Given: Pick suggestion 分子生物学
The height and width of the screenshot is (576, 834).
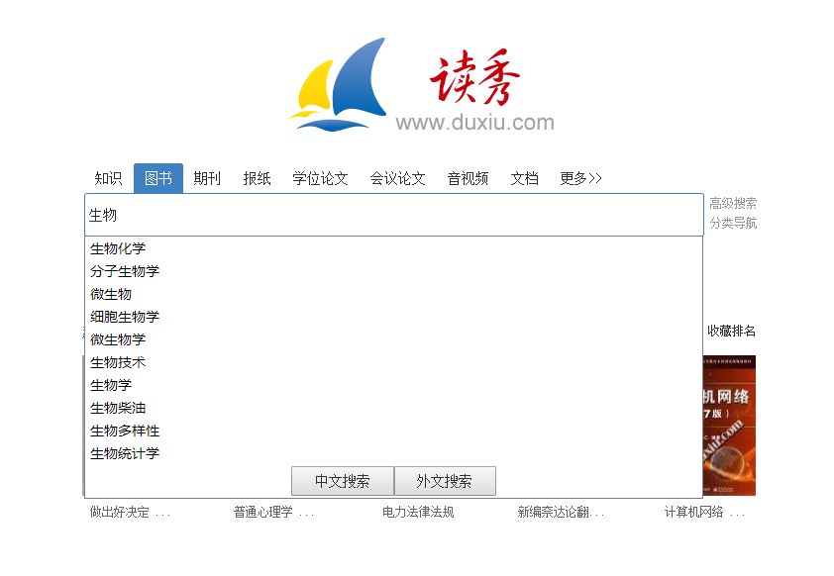Looking at the screenshot, I should [393, 271].
